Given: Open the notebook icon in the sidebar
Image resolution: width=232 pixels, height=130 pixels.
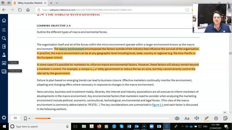Looking at the screenshot, I should click(x=4, y=47).
